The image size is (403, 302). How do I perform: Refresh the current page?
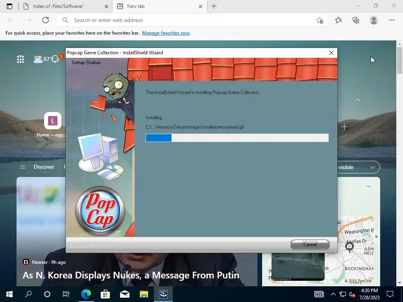pos(46,20)
